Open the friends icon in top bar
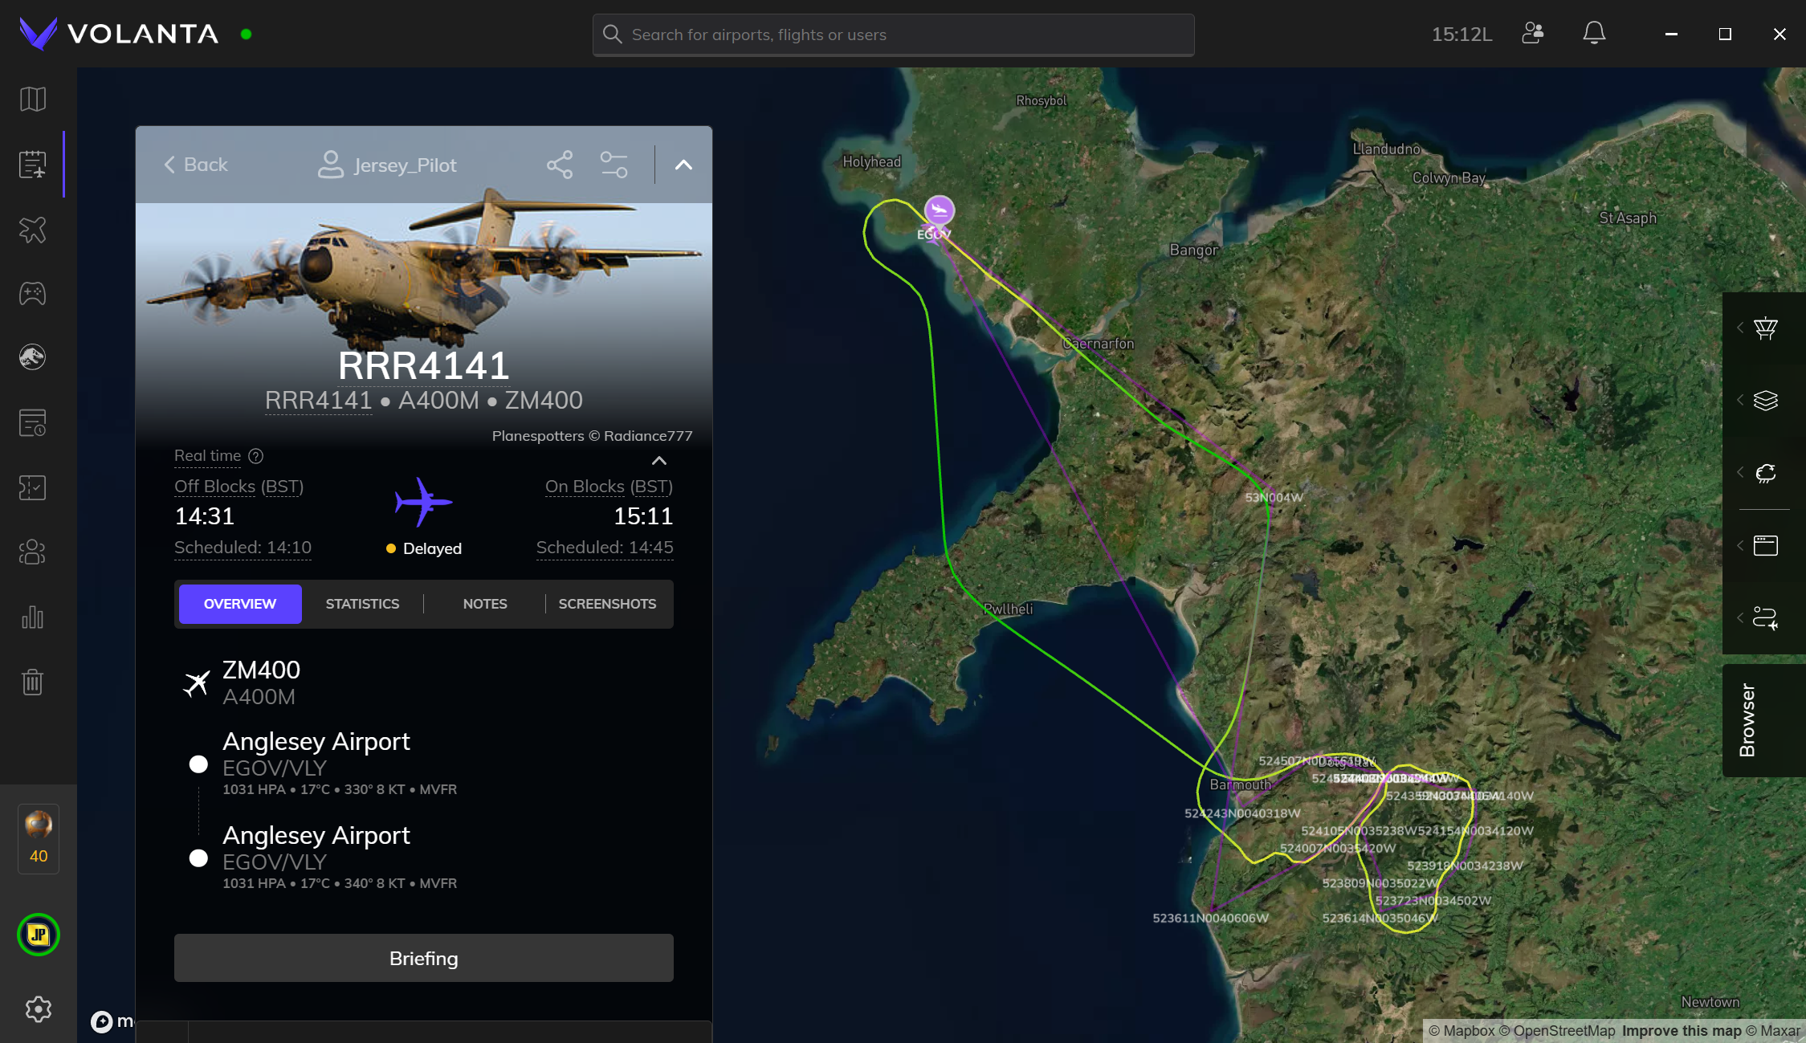This screenshot has height=1043, width=1806. click(1533, 34)
